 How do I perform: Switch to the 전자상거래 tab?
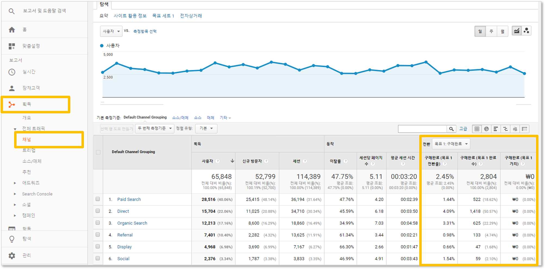191,16
